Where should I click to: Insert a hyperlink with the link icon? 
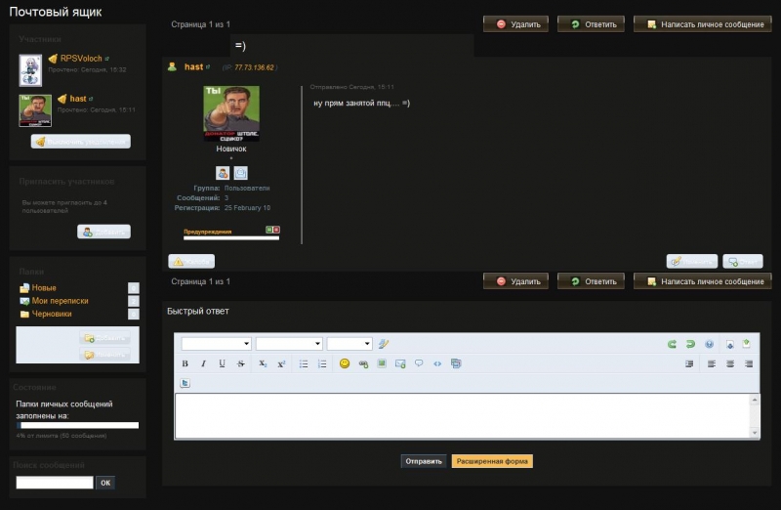[363, 363]
